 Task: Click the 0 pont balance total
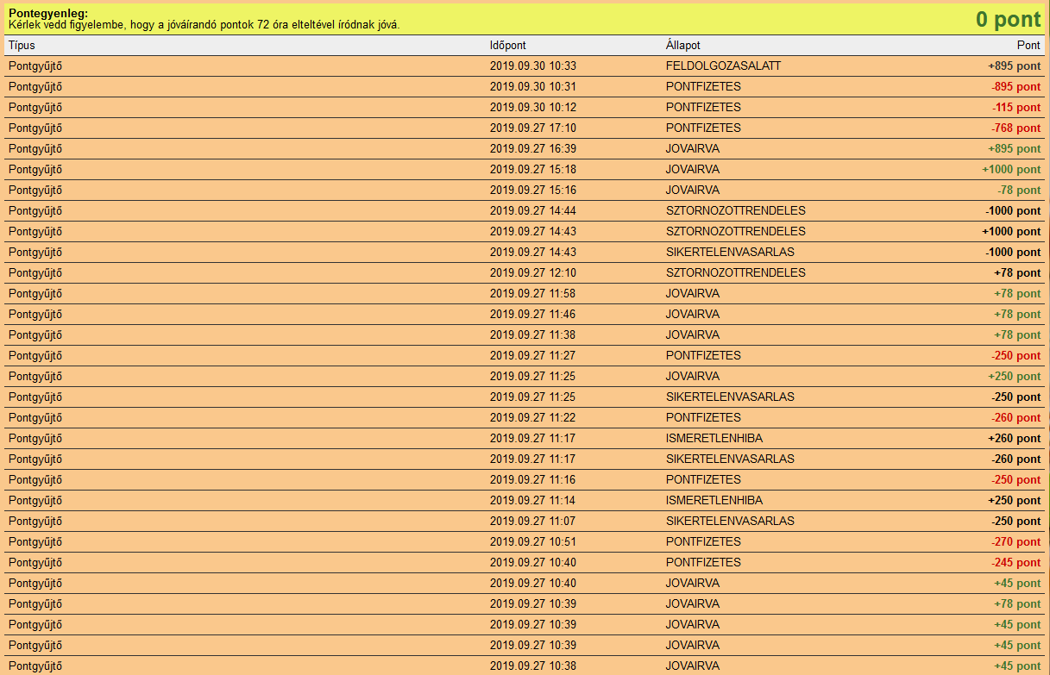[1008, 19]
